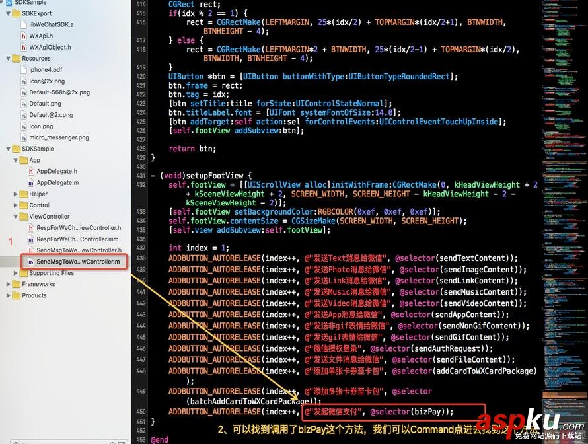588x444 pixels.
Task: Click the WXApiObject.h header icon
Action: 24,47
